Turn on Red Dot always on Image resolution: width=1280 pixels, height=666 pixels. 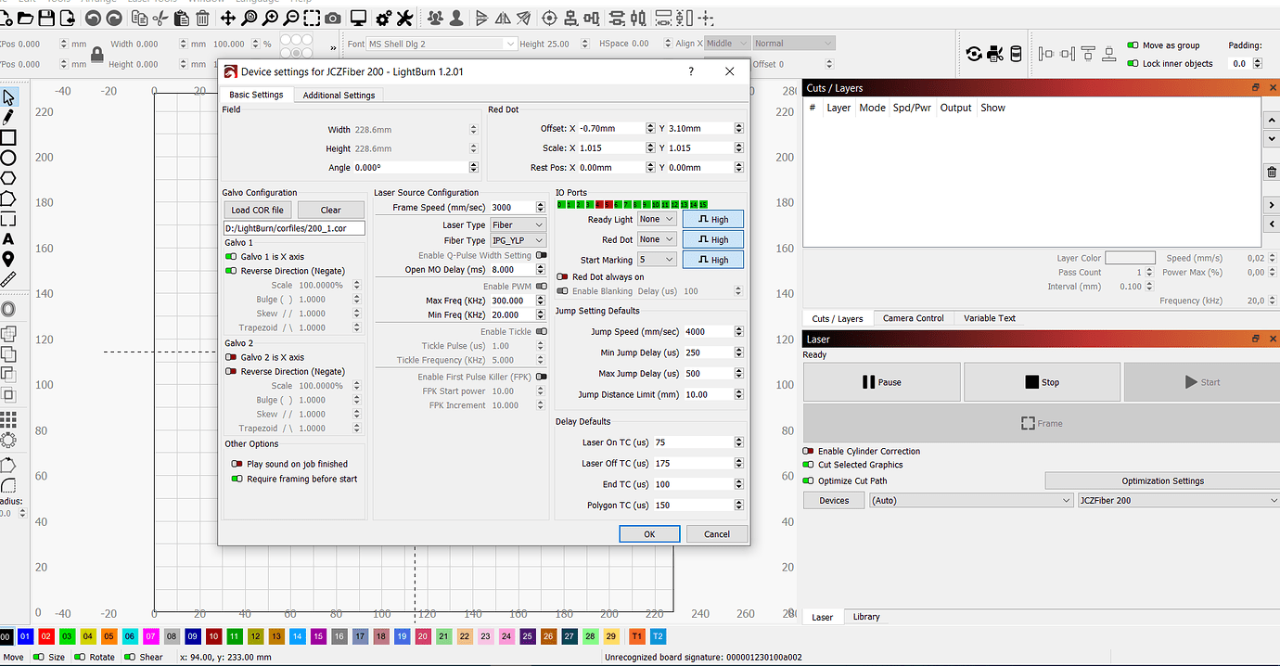(x=562, y=277)
